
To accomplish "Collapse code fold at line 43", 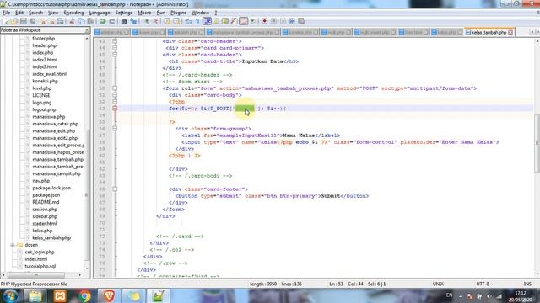I will [115, 41].
